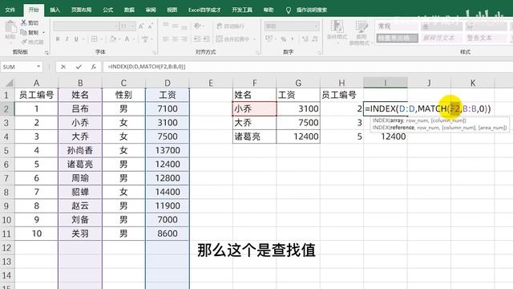Click the cell with salary 13700
Screen dimensions: 513x289
coord(168,150)
